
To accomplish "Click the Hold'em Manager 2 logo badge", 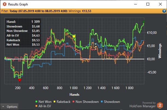I will point(160,105).
